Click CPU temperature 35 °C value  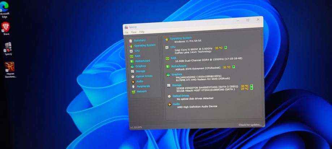pos(219,48)
